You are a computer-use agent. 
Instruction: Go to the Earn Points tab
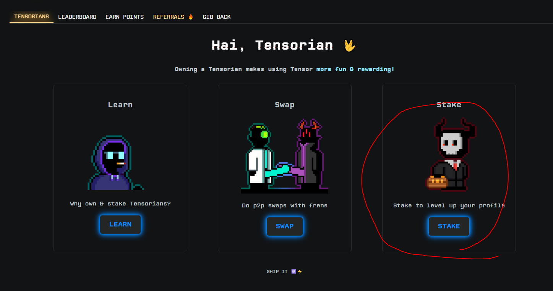[x=125, y=17]
